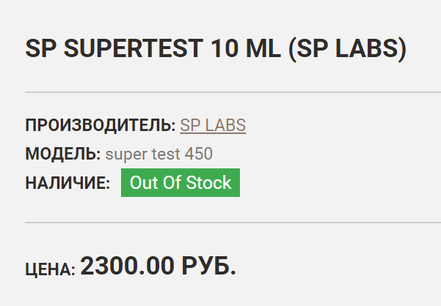Click the word Out in the availability badge
Screen dimensions: 441x306
tap(143, 183)
